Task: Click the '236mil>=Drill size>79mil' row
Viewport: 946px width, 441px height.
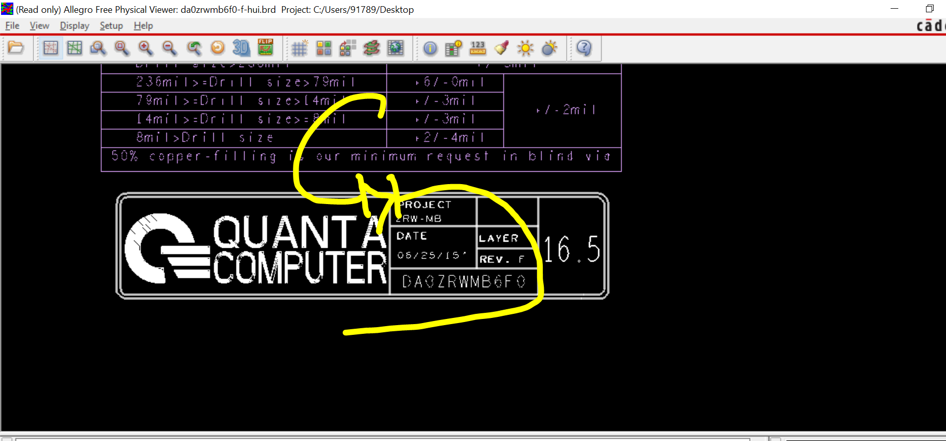Action: [244, 82]
